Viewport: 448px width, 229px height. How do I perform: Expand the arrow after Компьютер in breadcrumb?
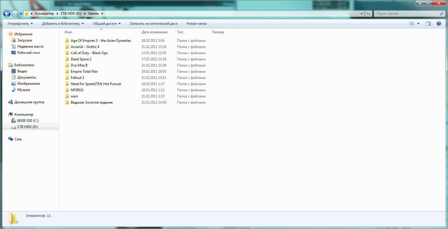(57, 14)
